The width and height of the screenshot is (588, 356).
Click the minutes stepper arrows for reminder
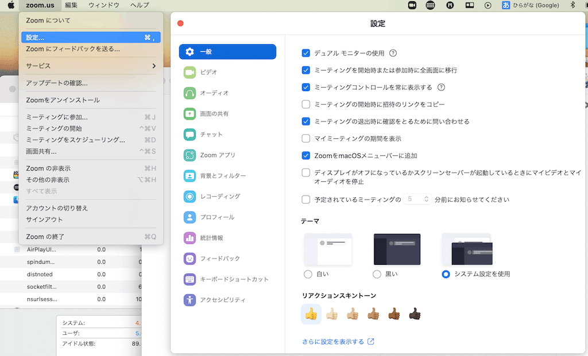427,199
